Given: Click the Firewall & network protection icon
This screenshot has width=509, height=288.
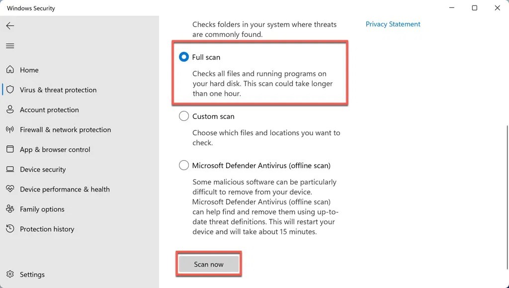Looking at the screenshot, I should (x=10, y=129).
